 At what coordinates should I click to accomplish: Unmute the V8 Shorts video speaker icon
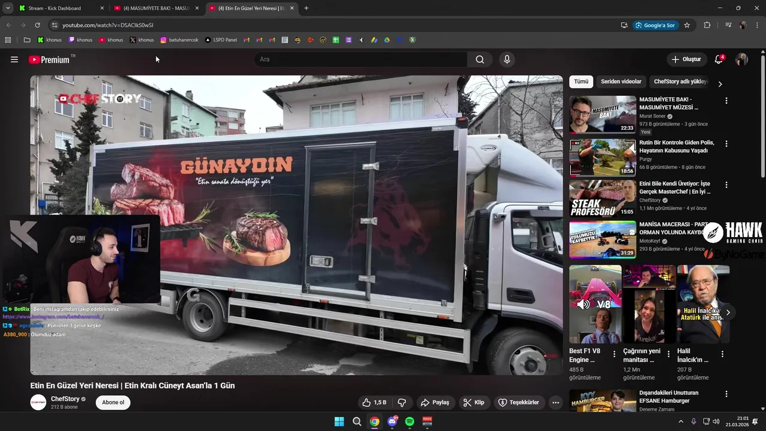click(x=583, y=304)
